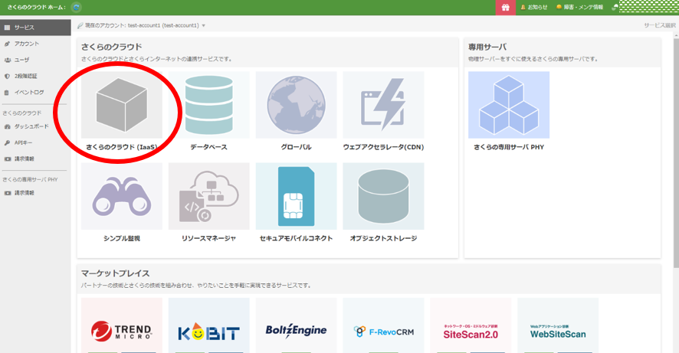Click お知らせ in the top bar
This screenshot has width=679, height=353.
(534, 8)
